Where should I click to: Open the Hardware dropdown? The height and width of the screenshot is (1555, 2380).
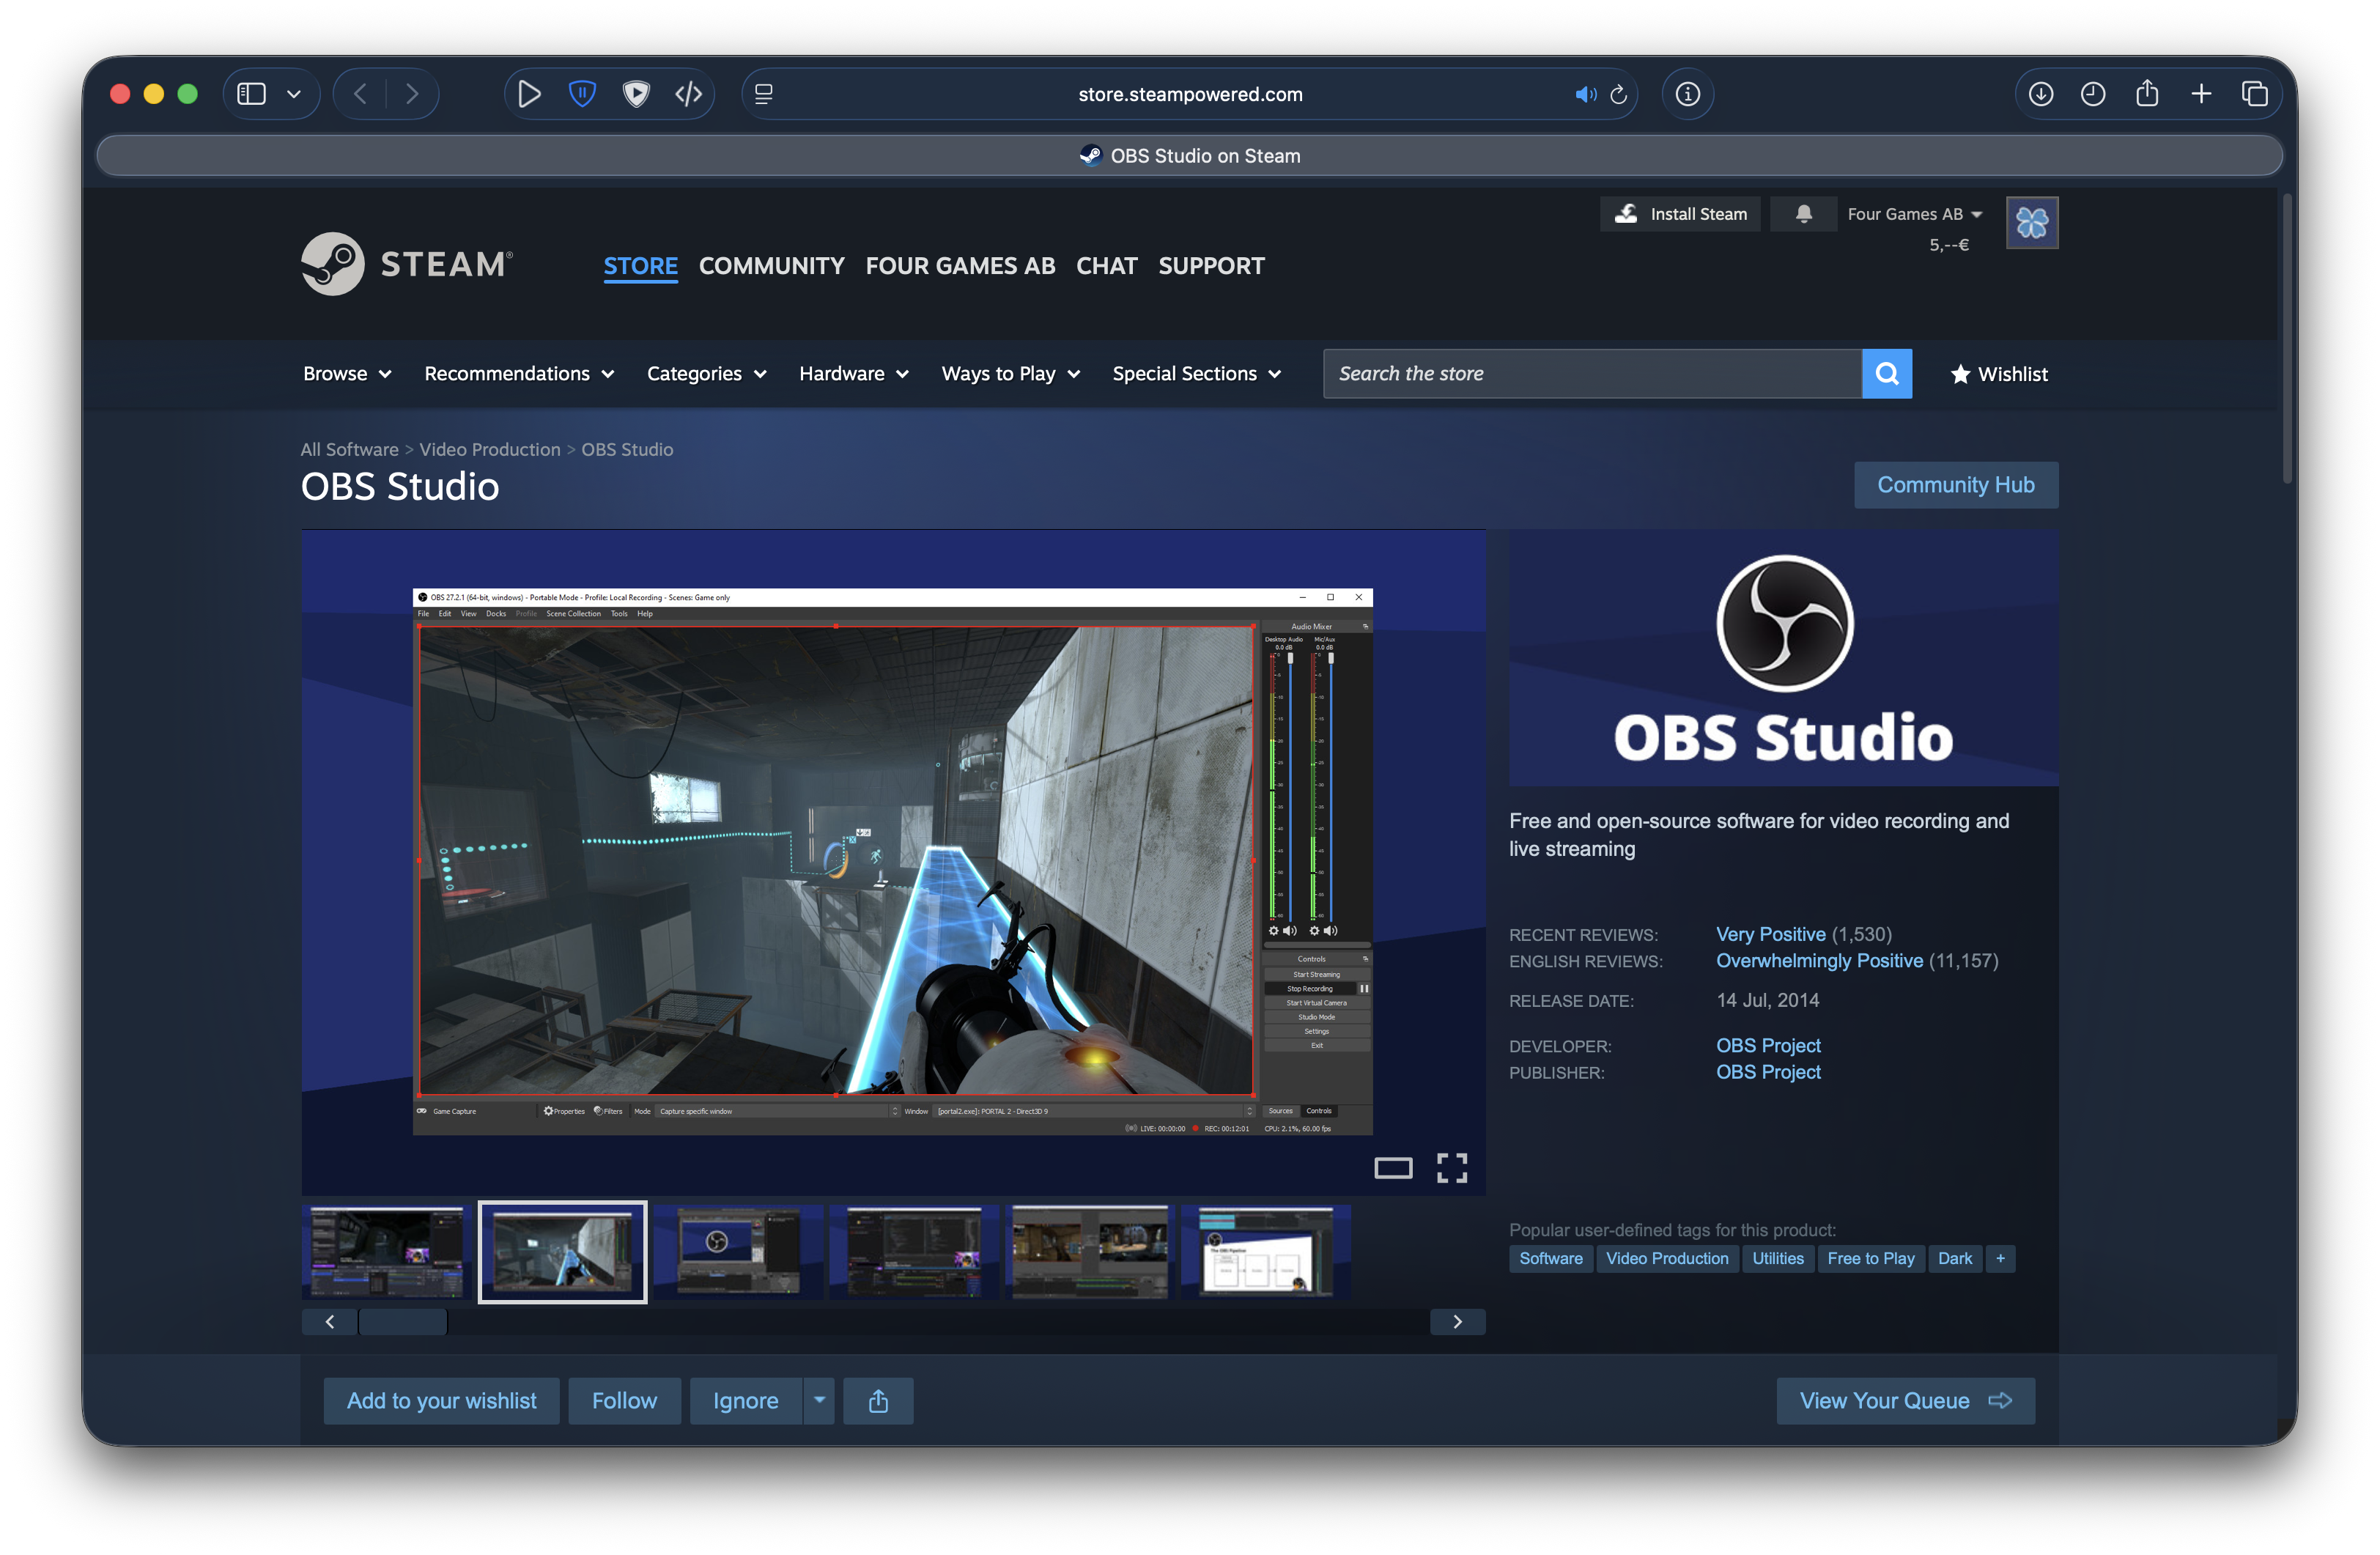click(x=854, y=374)
